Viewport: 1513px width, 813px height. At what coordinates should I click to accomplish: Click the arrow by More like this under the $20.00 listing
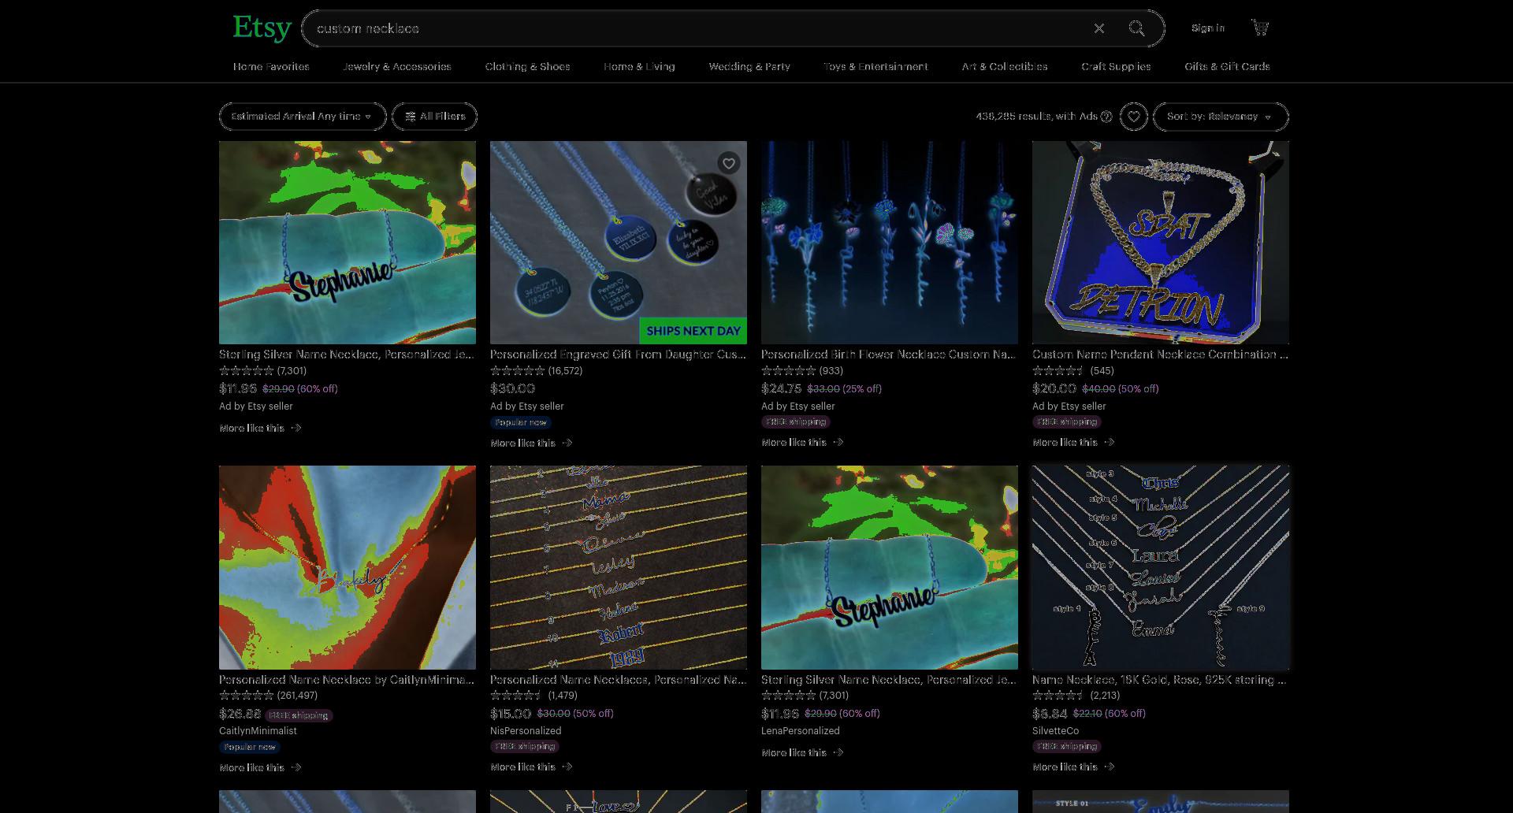1109,442
